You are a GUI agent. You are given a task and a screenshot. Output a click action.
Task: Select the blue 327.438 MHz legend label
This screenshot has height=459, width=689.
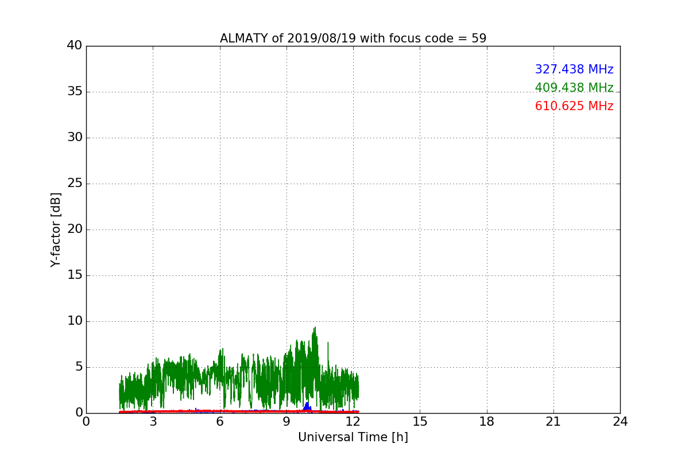574,69
